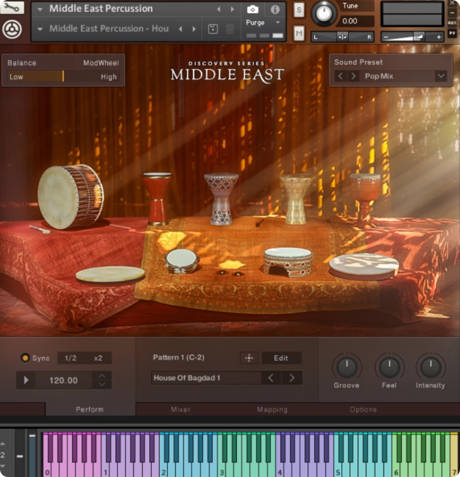Expand the snapshot menu for Middle East Percussion - Hou
The image size is (460, 477).
pos(40,29)
